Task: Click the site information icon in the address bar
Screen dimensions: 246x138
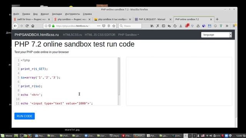Action: coord(46,26)
